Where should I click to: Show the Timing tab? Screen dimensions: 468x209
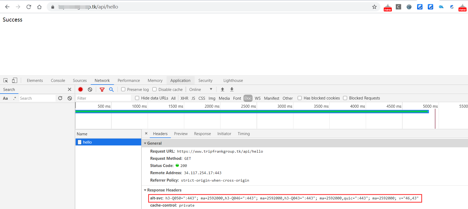(244, 134)
